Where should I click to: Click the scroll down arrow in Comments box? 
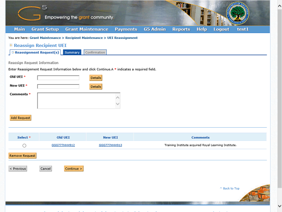coord(118,104)
